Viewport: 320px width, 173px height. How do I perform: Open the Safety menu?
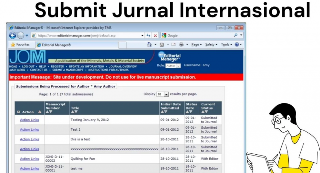point(211,45)
